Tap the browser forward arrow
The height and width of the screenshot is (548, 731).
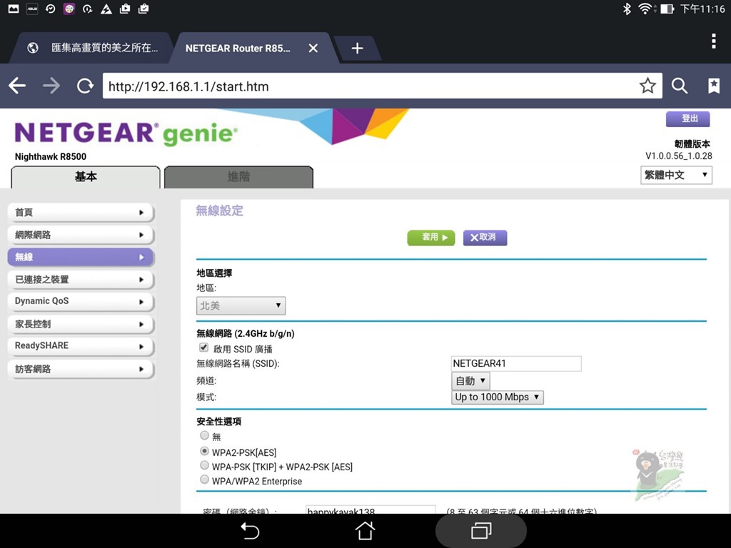coord(51,86)
